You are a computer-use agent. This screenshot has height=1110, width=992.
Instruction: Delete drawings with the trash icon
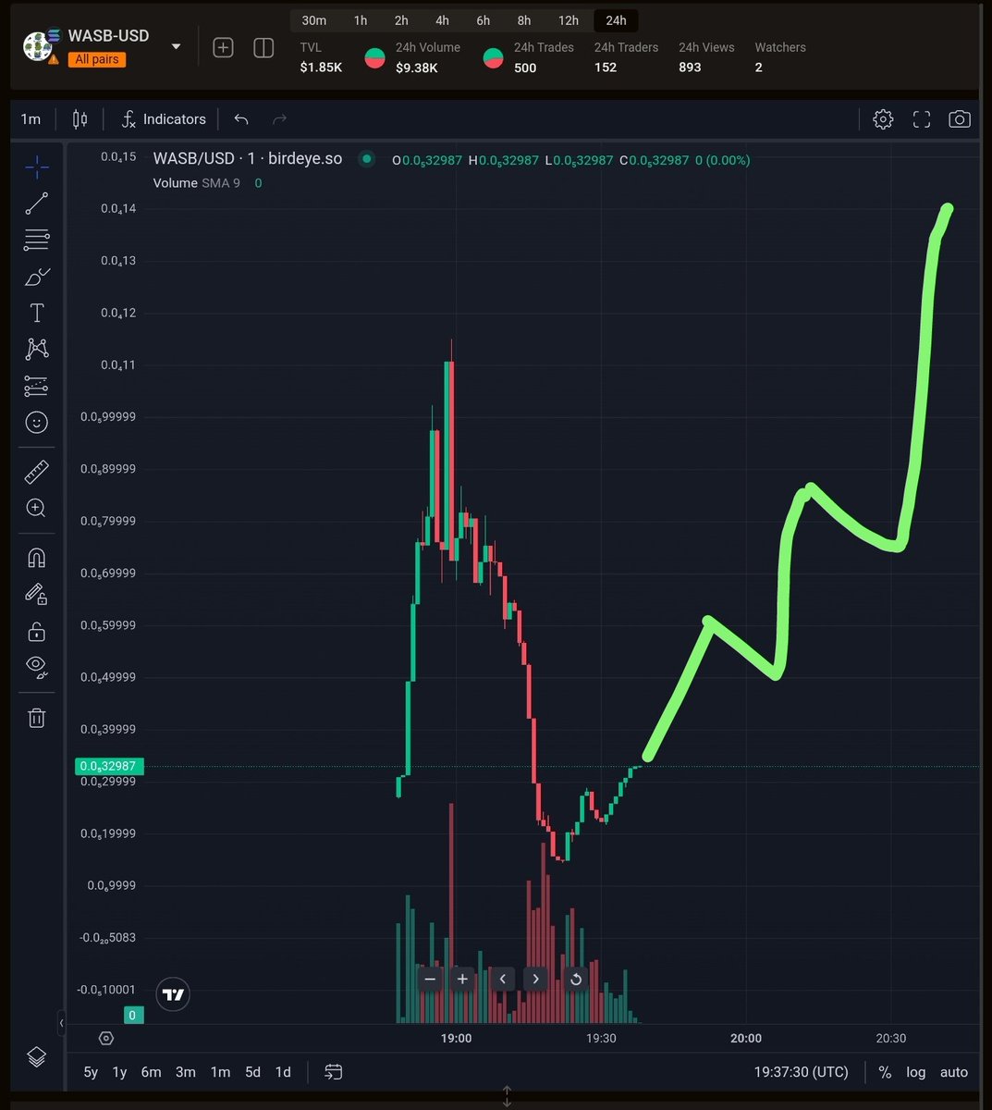[x=37, y=718]
